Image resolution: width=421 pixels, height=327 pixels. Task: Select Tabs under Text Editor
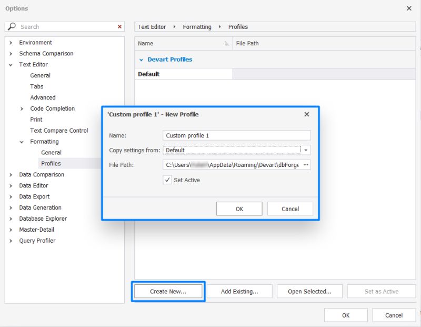(x=36, y=86)
